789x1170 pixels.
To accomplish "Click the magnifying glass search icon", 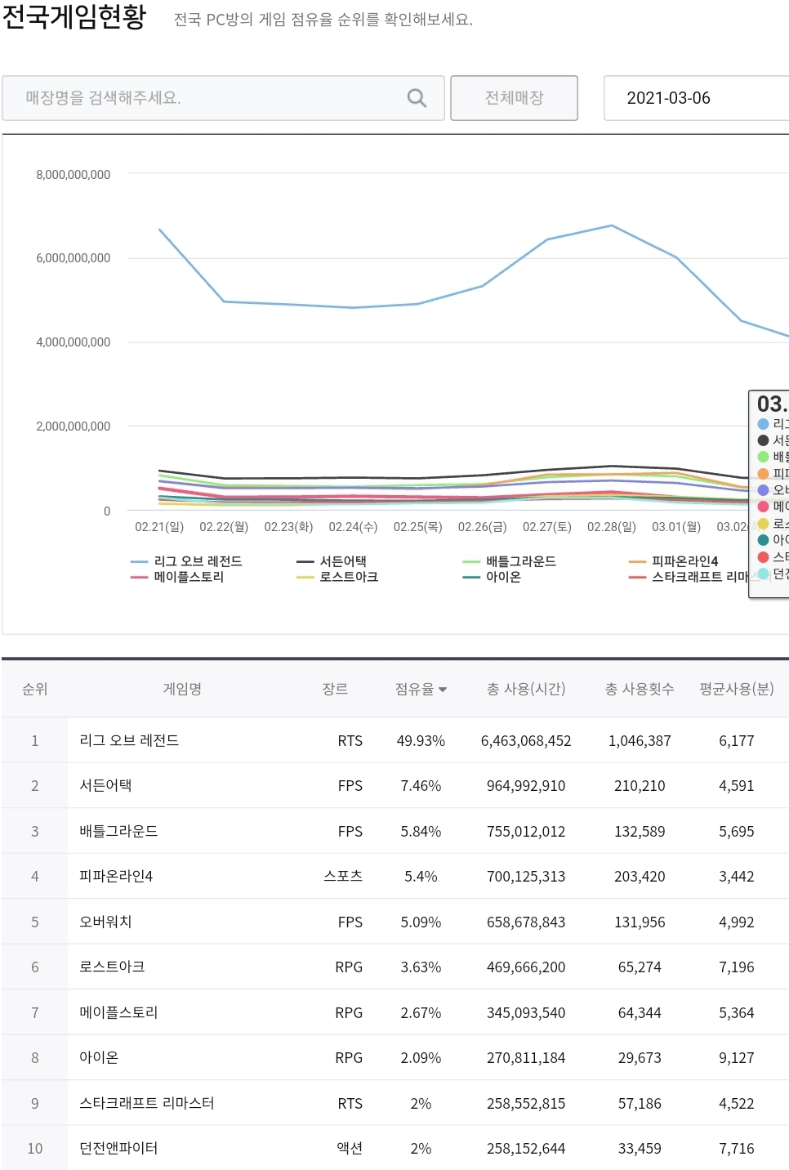I will 417,98.
